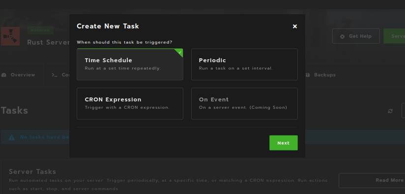Click the RUNNING status badge
The image size is (405, 194).
[x=40, y=30]
